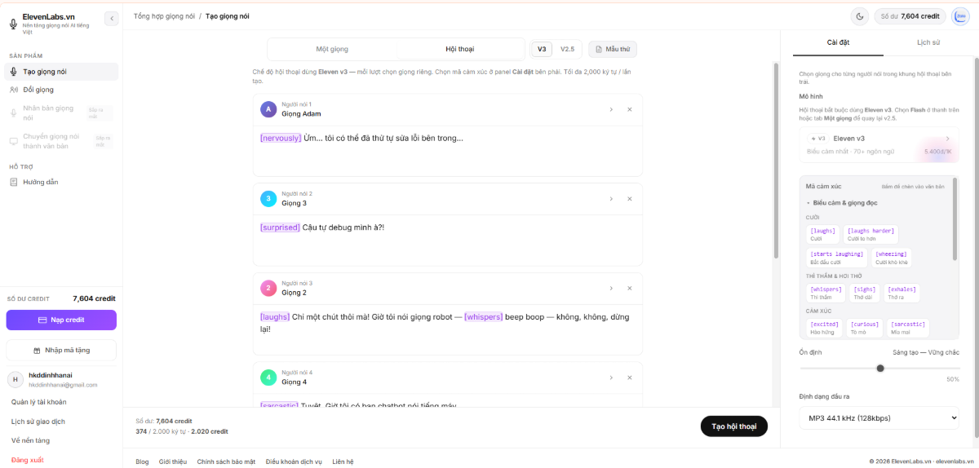
Task: Click into Giọng 3 dialogue text field
Action: click(448, 240)
